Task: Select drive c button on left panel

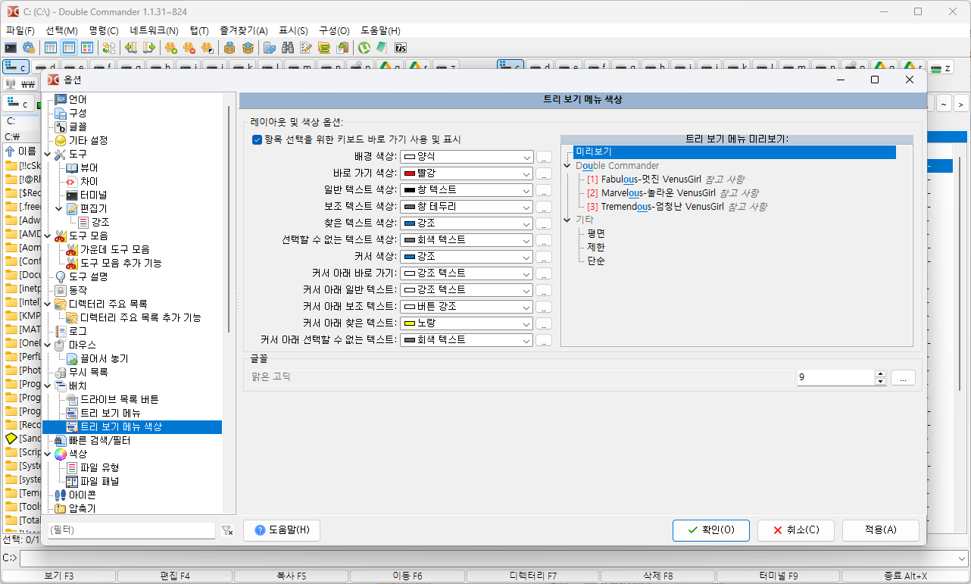Action: [x=16, y=67]
